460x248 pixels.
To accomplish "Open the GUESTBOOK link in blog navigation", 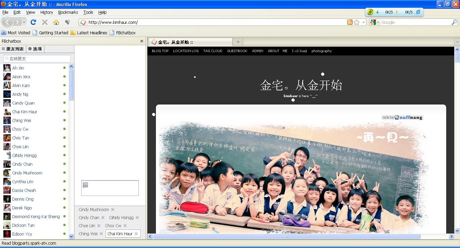I will tap(237, 51).
